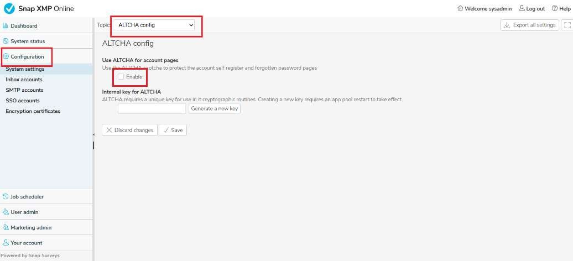Click the Discard changes button
This screenshot has width=573, height=261.
pyautogui.click(x=129, y=130)
